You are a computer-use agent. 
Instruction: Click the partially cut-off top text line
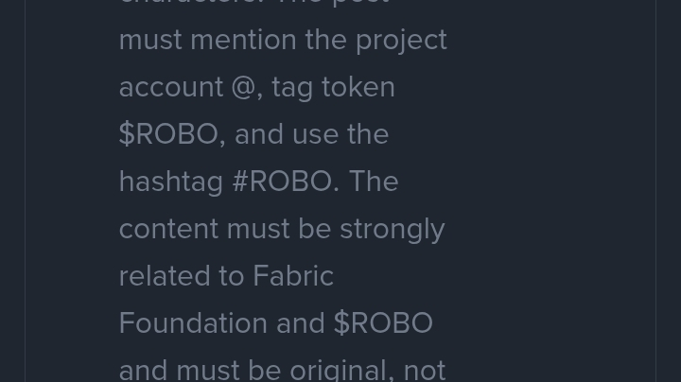coord(253,3)
